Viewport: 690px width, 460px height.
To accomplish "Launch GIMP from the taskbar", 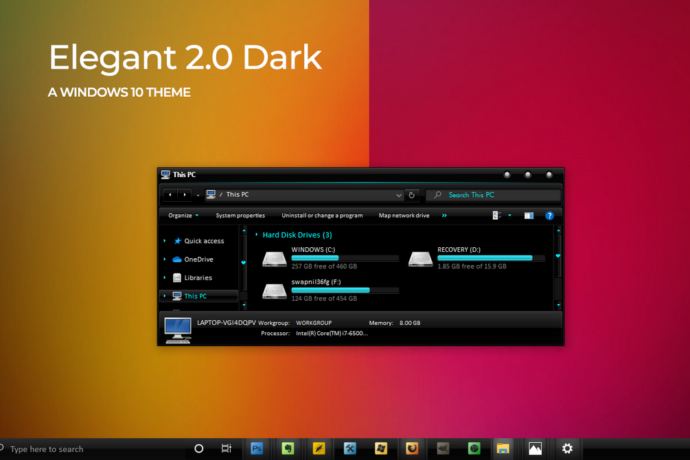I will tap(443, 448).
